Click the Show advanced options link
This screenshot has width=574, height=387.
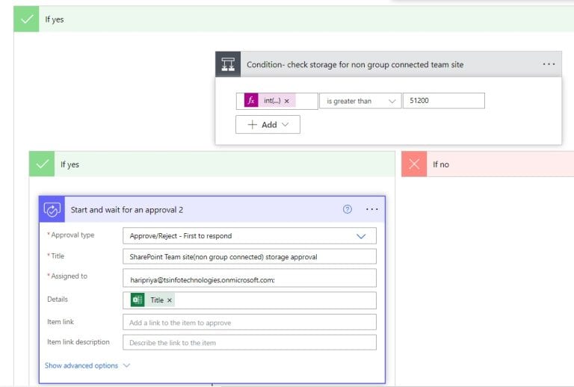81,365
